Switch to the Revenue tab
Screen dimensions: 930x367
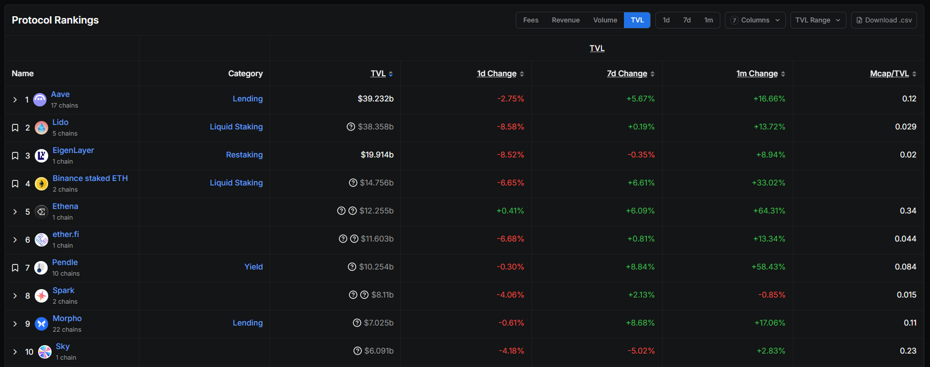566,20
